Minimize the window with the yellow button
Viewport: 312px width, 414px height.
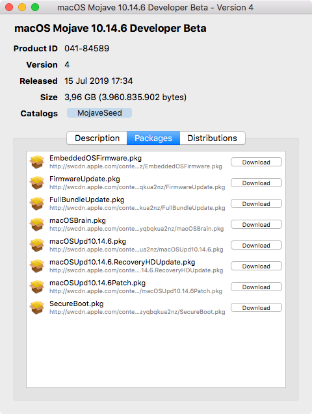(x=22, y=7)
